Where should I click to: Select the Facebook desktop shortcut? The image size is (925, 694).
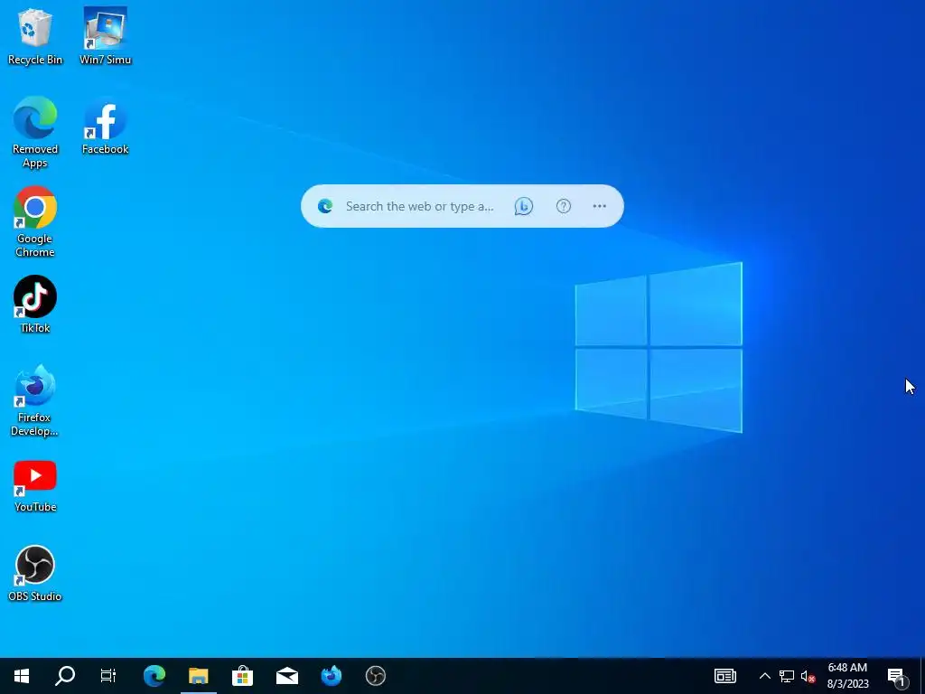click(x=105, y=125)
